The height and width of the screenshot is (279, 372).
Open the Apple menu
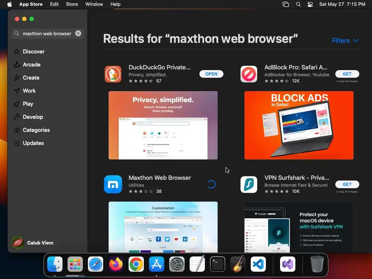(x=9, y=4)
